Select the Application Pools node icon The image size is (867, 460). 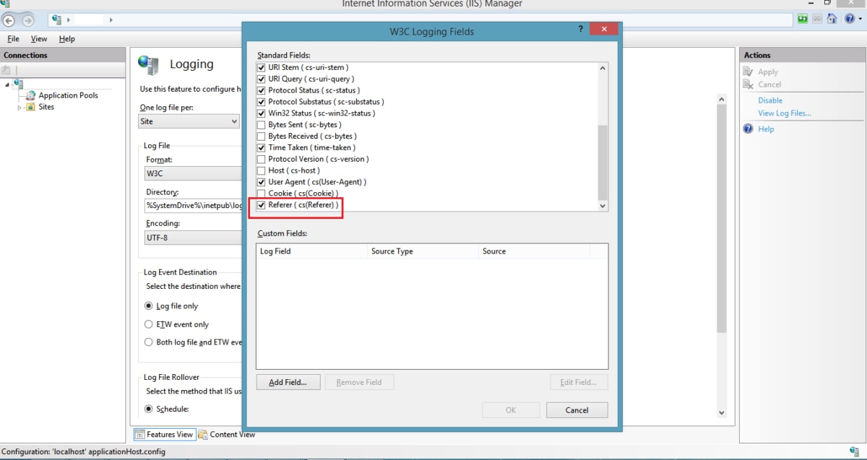pos(30,95)
